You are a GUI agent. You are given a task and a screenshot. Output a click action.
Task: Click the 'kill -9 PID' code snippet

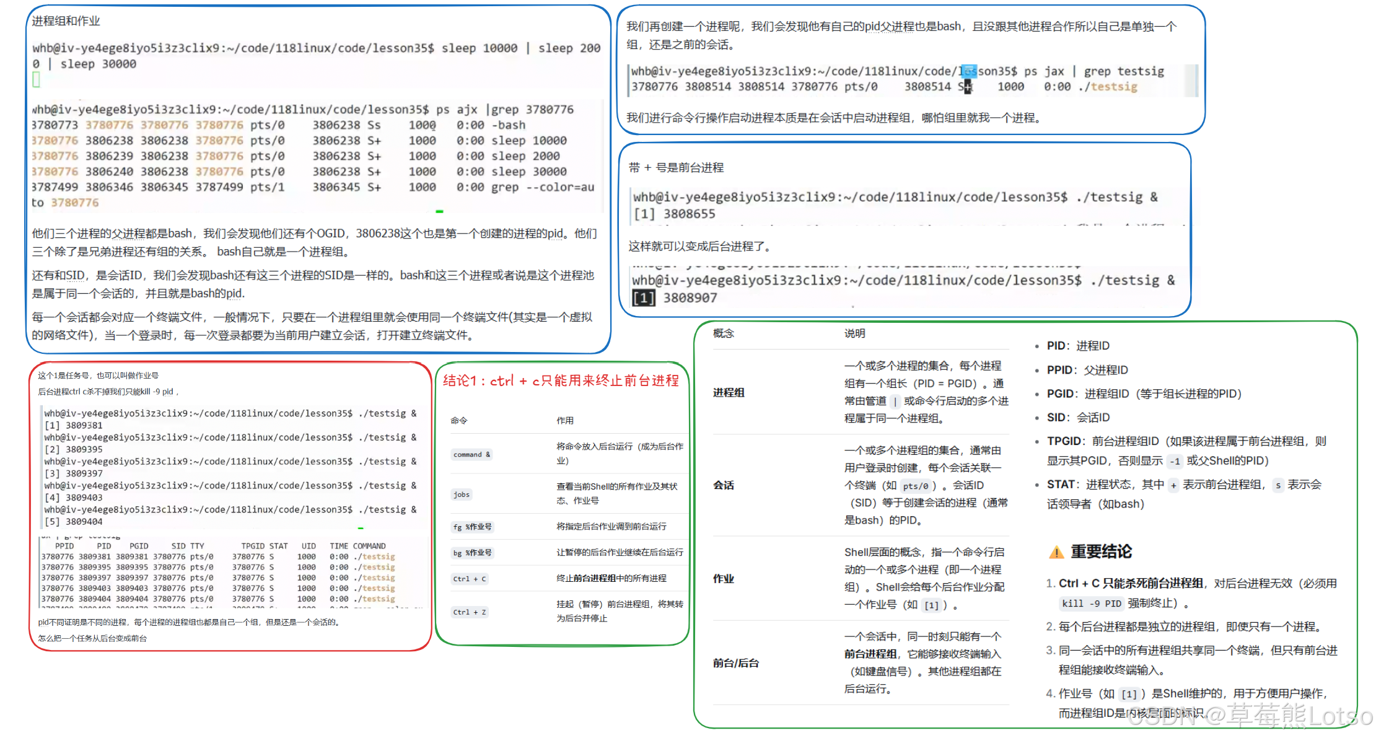(x=1091, y=604)
